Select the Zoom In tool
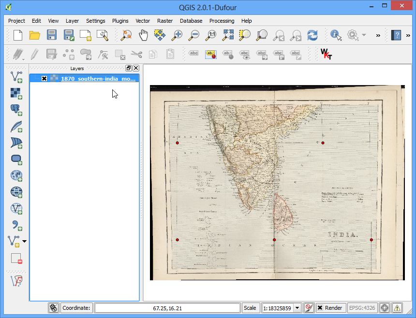 (177, 35)
